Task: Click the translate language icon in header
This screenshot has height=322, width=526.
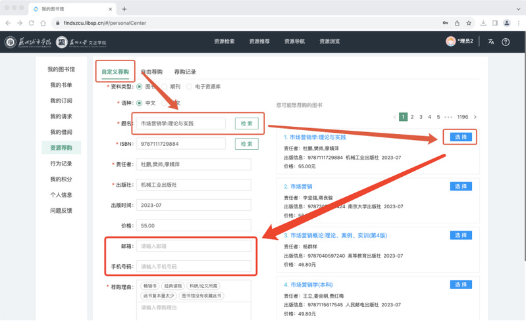Action: point(491,41)
